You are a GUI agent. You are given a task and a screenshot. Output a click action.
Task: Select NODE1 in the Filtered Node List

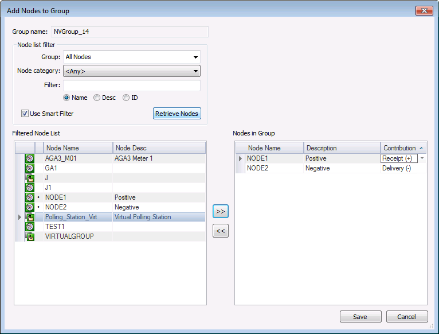point(56,197)
